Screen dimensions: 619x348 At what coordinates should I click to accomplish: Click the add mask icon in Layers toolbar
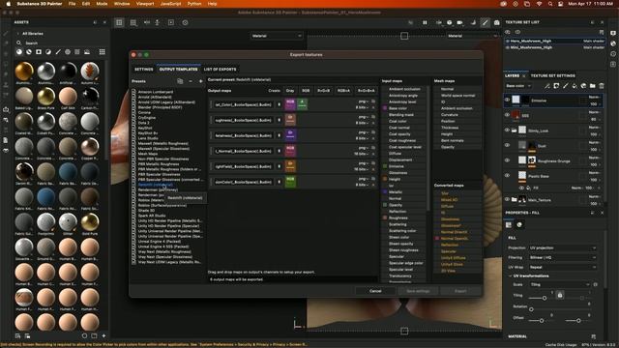[x=556, y=86]
